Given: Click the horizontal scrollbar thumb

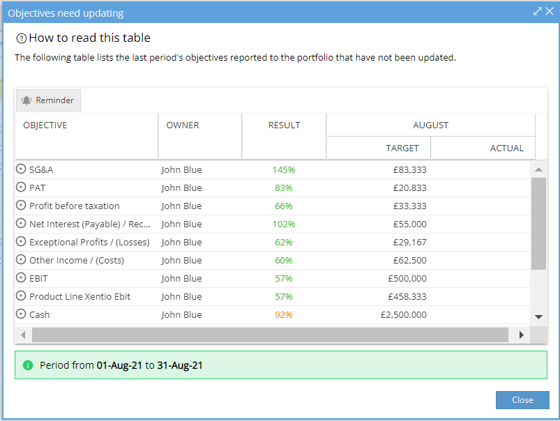Looking at the screenshot, I should tap(270, 335).
